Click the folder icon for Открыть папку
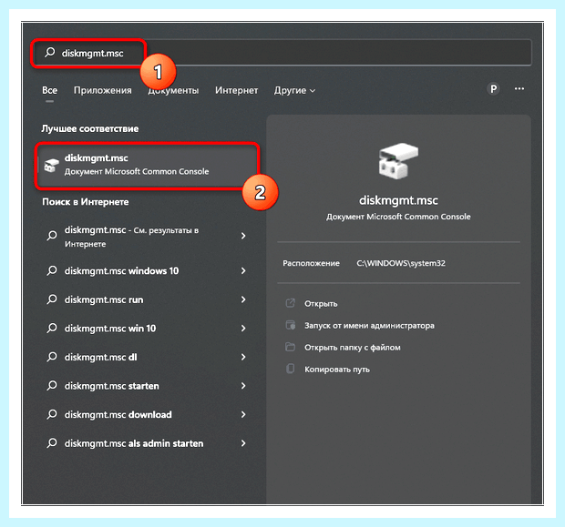The image size is (565, 527). coord(291,347)
